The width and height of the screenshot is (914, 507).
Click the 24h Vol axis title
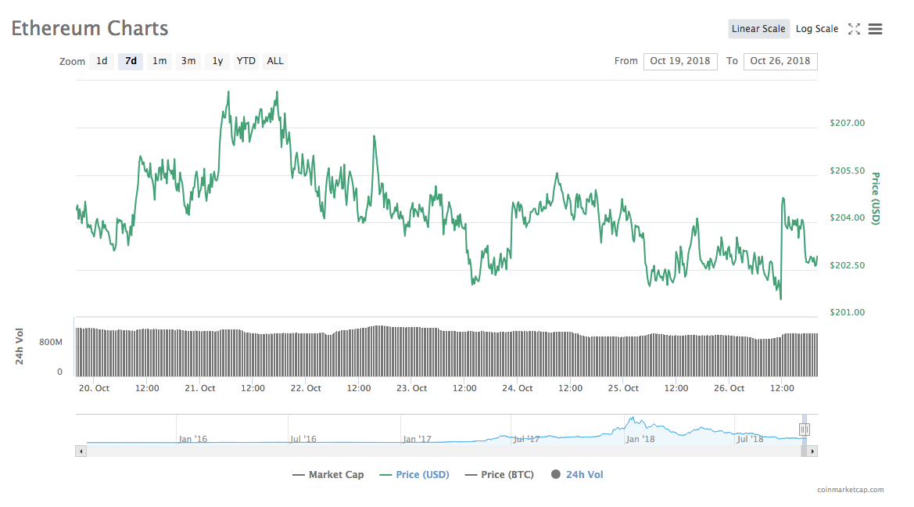(20, 347)
